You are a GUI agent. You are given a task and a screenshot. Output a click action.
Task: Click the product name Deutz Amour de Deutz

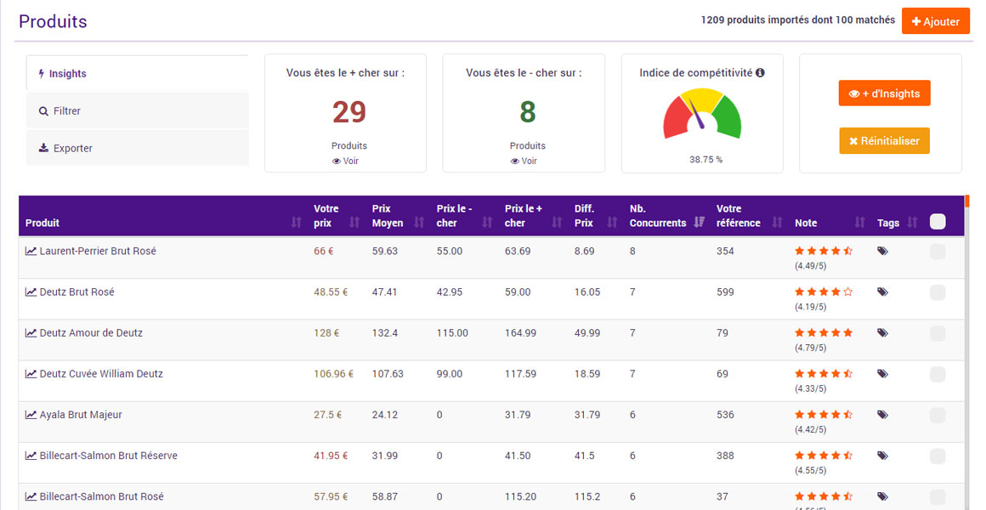coord(91,332)
